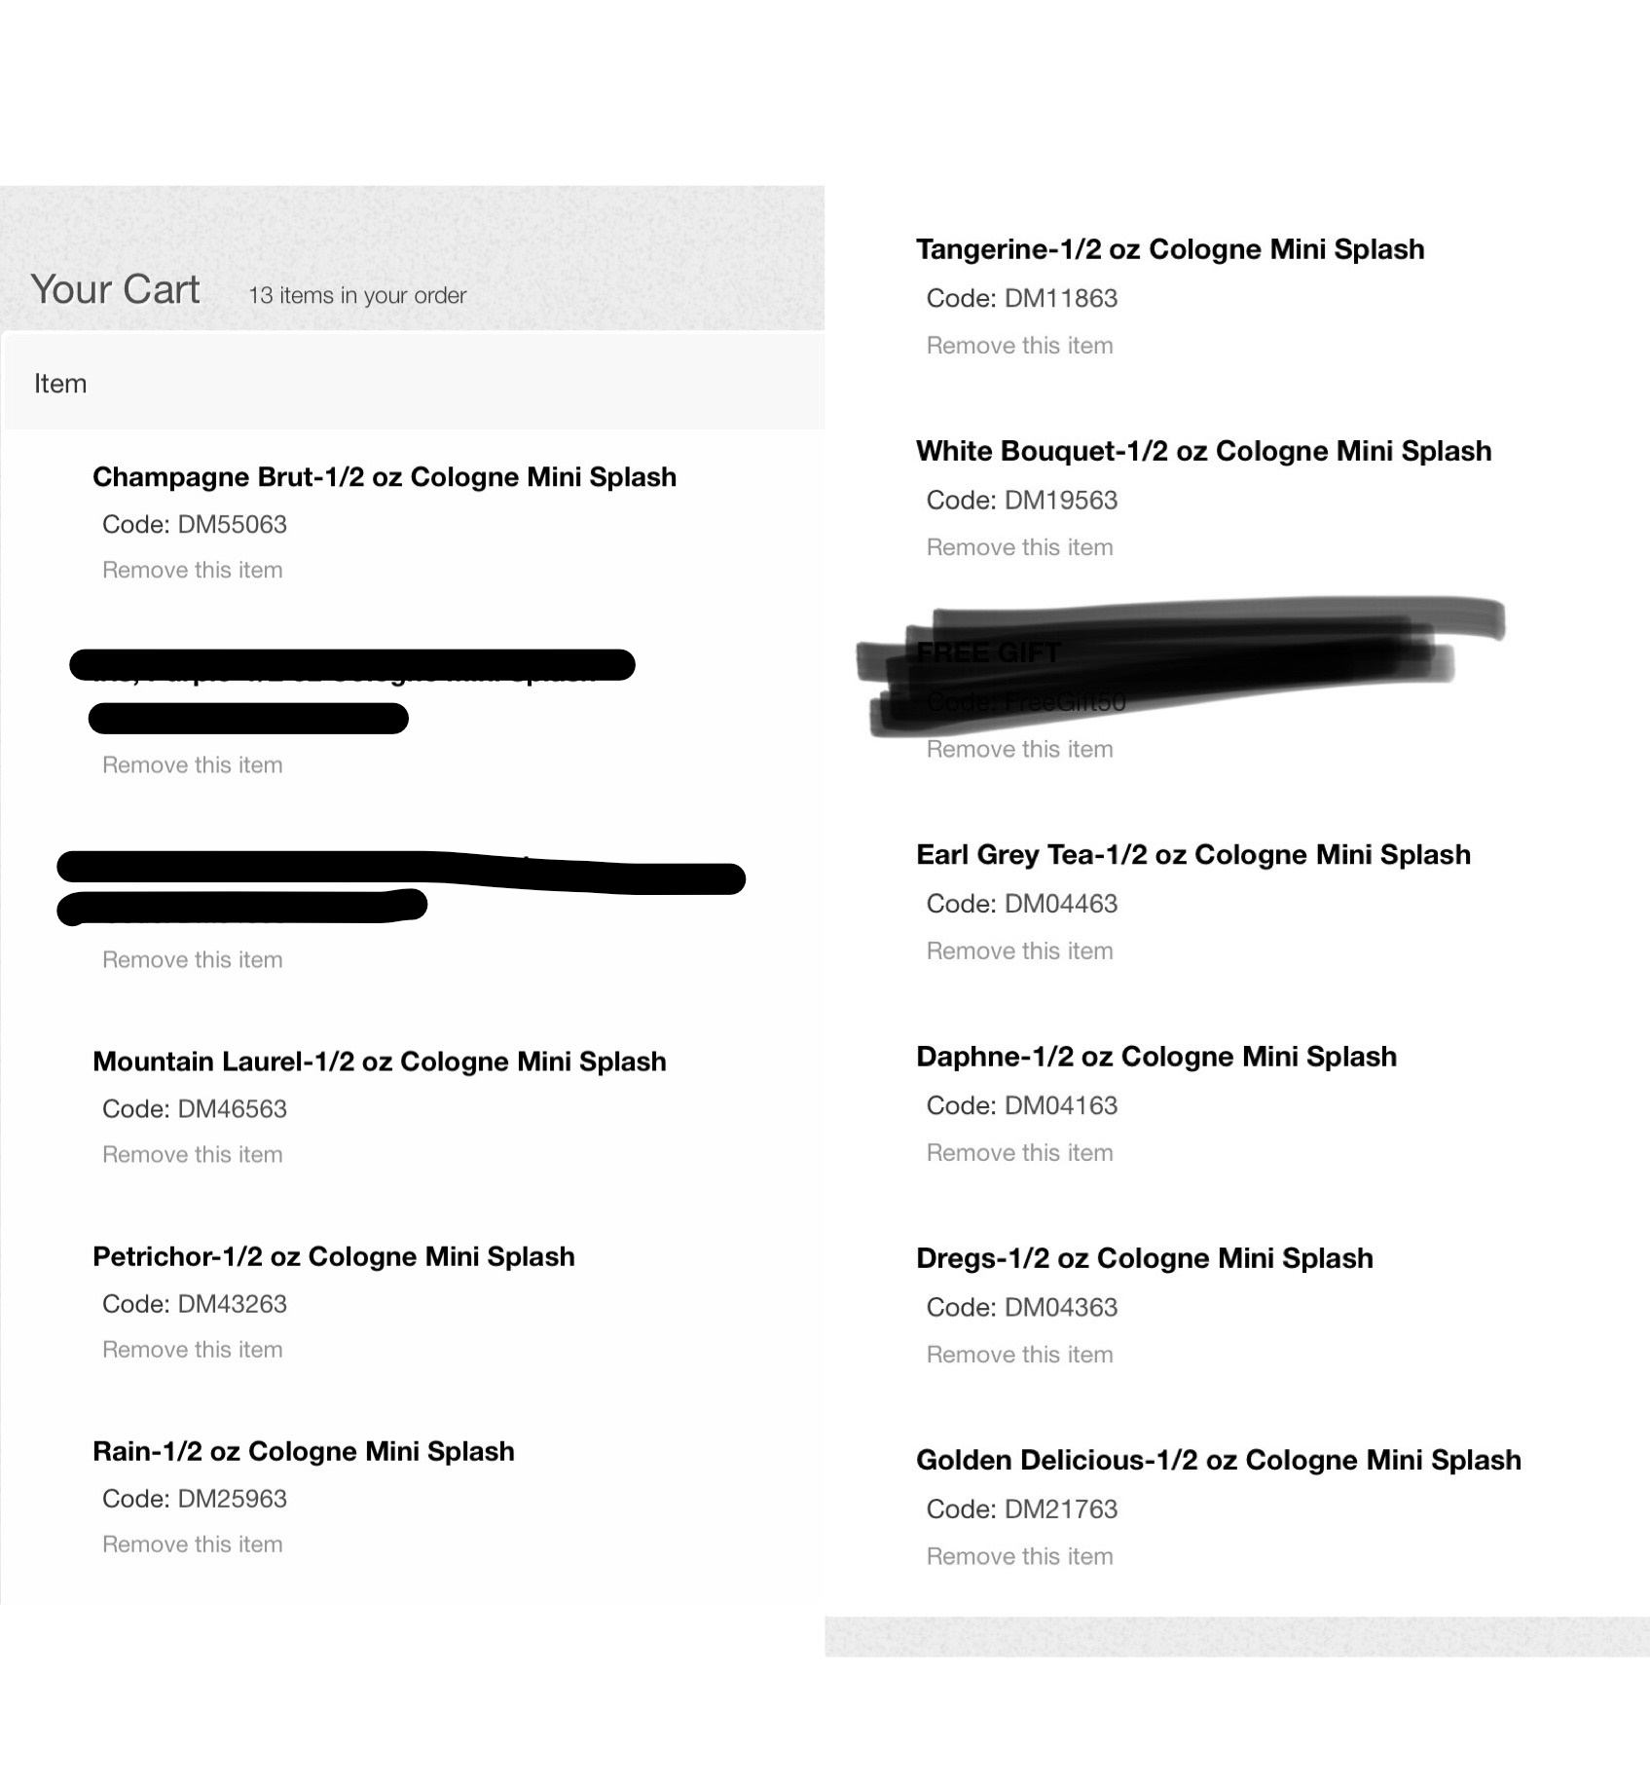Open the Champagne Brut product title
1650x1788 pixels.
[x=384, y=477]
